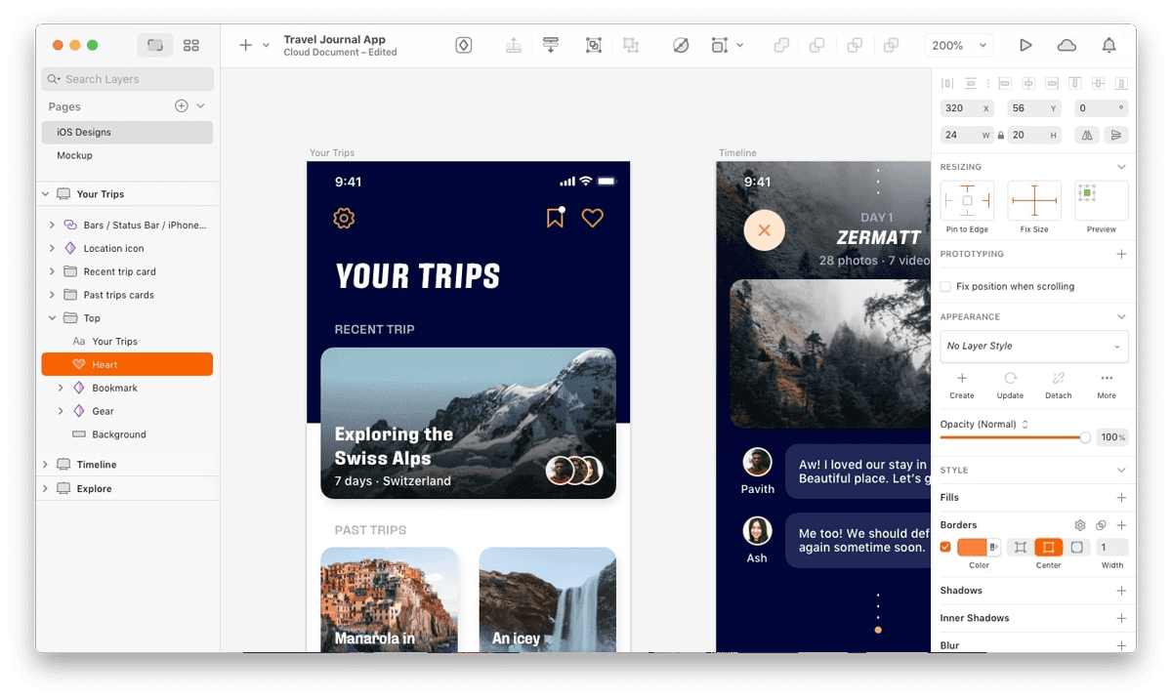Open the 200% zoom dropdown
Image resolution: width=1172 pixels, height=700 pixels.
point(958,45)
